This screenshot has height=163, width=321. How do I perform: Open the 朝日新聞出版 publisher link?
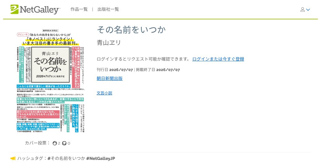110,78
